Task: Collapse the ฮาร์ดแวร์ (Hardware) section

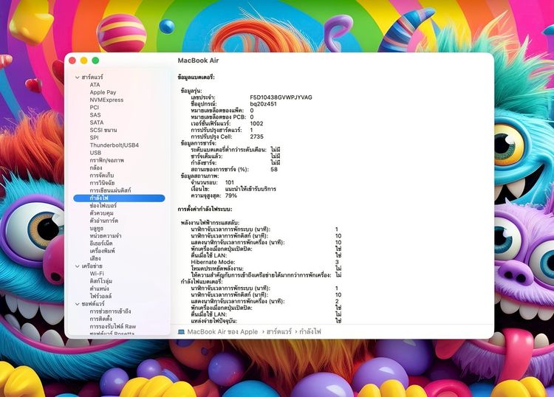Action: [x=77, y=77]
